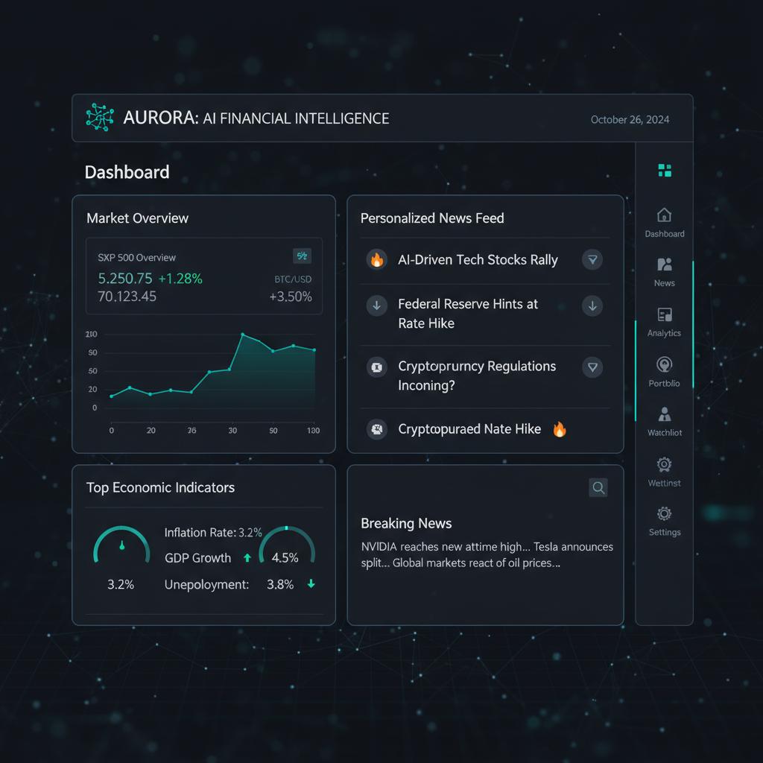This screenshot has height=763, width=763.
Task: Open the Portfolio sidebar icon
Action: click(665, 365)
